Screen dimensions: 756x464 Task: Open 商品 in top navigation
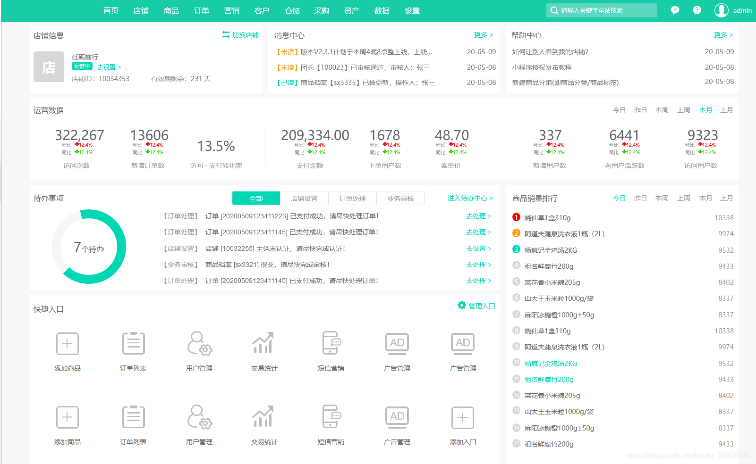point(171,10)
